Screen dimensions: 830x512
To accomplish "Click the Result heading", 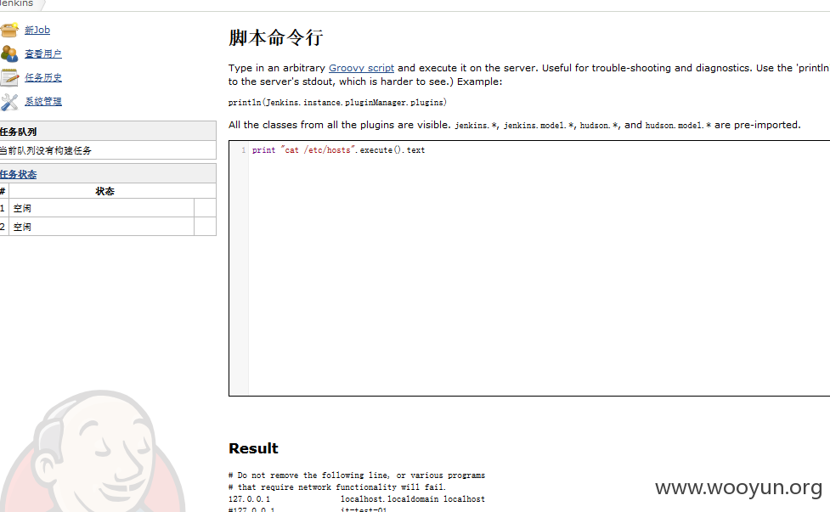I will [253, 448].
